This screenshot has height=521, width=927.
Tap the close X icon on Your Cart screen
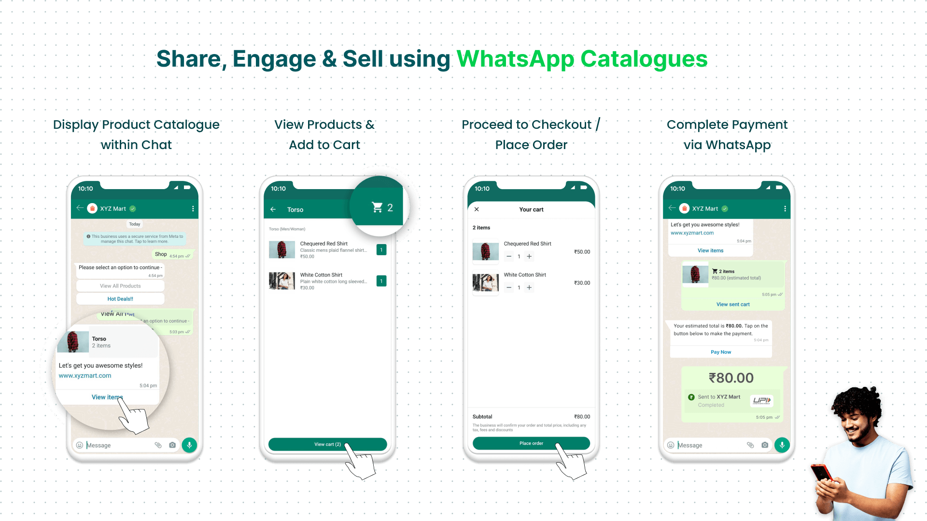477,209
